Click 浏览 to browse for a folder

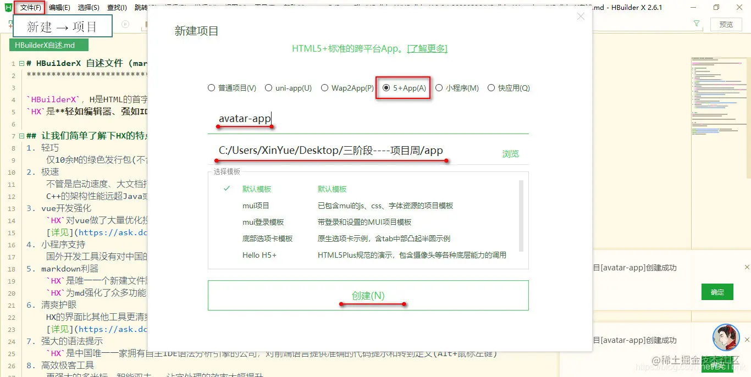coord(510,154)
